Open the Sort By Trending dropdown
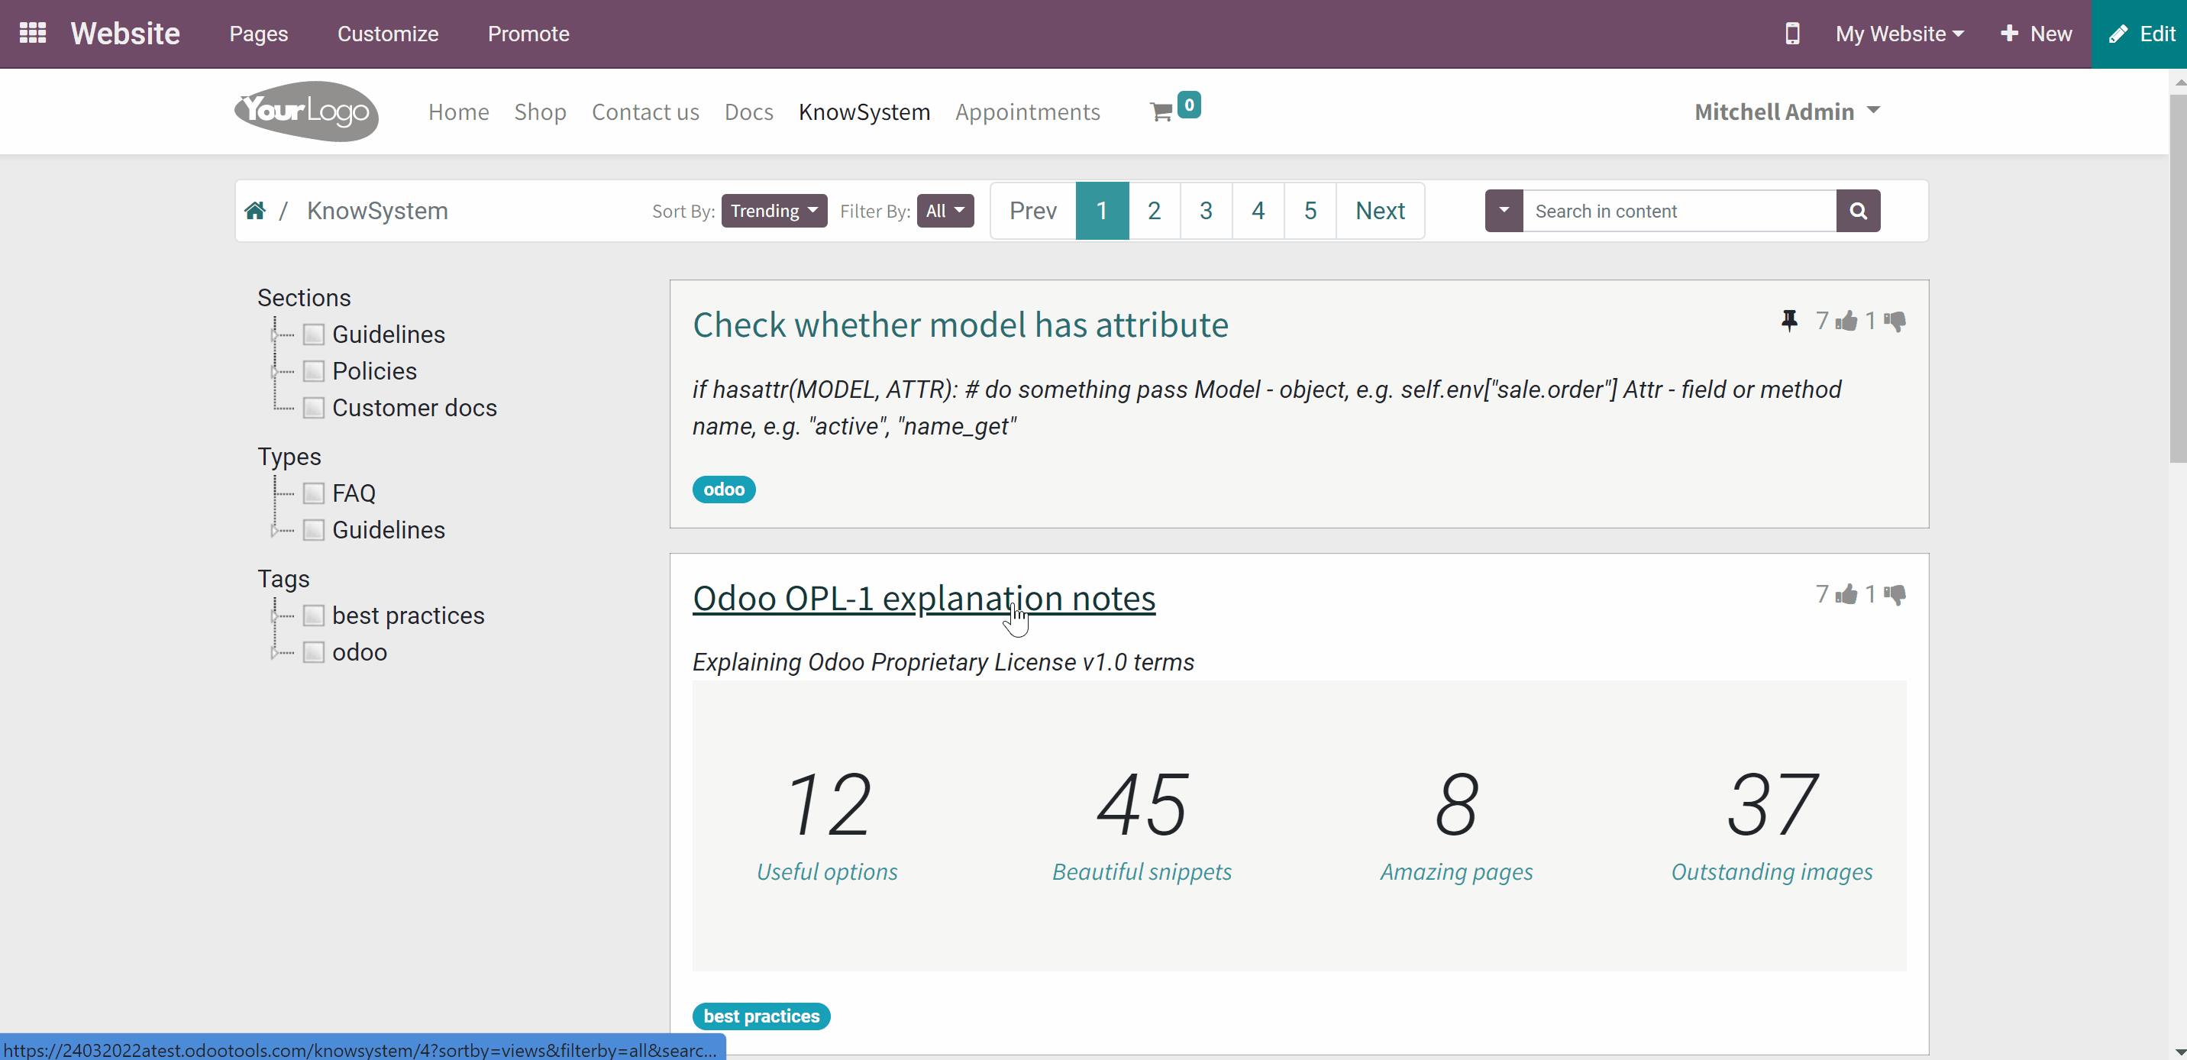The width and height of the screenshot is (2187, 1060). click(774, 211)
